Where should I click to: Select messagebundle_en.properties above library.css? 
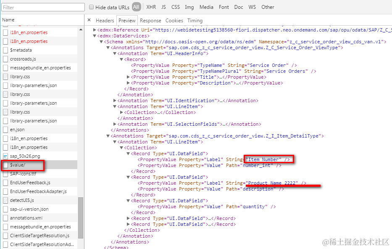(x=39, y=68)
